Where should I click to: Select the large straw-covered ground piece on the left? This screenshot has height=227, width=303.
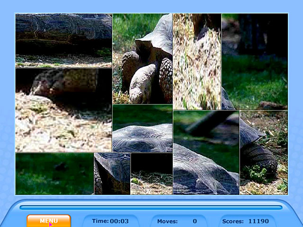(x=63, y=110)
